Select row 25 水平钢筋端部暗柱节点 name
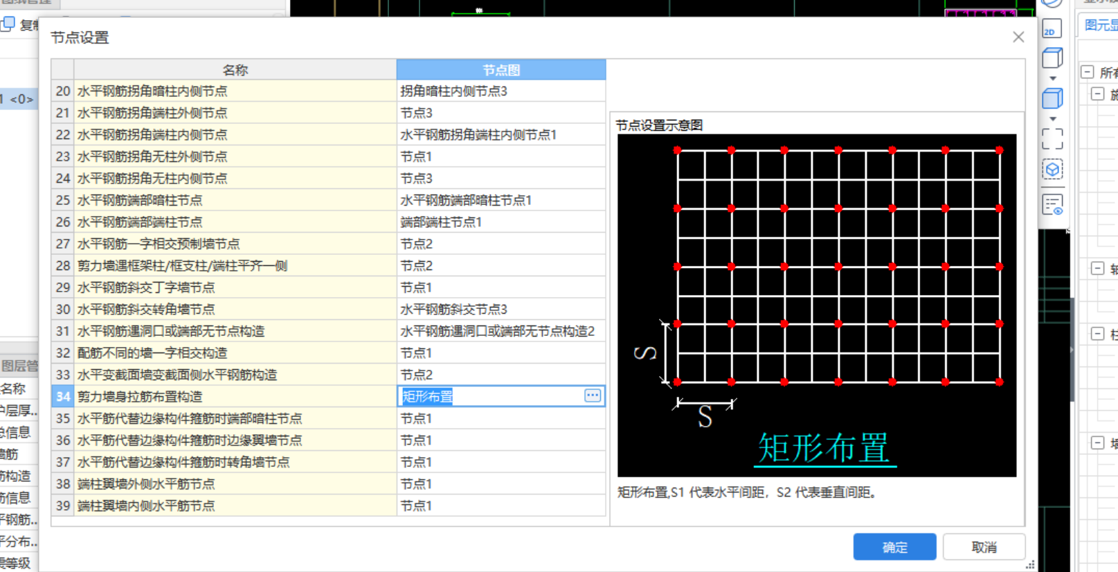This screenshot has height=572, width=1118. [235, 200]
